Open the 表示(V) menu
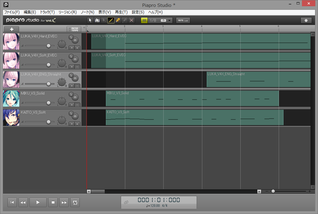Screen dimensions: 318x214 tap(105, 12)
